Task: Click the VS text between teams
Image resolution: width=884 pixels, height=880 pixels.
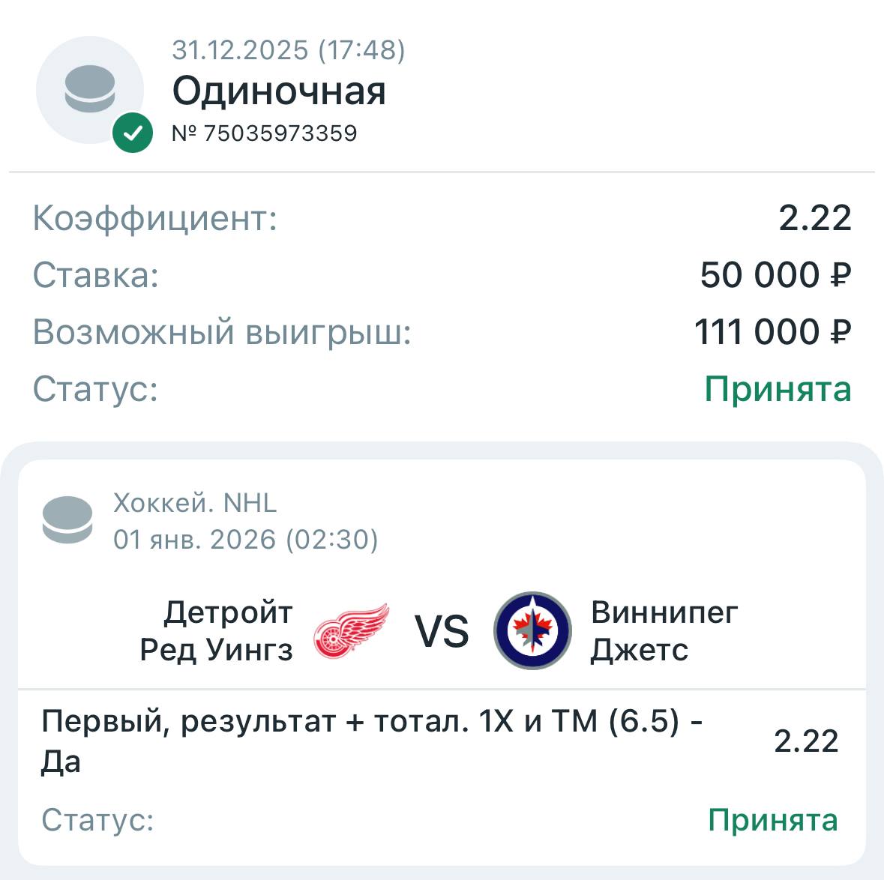Action: (x=442, y=631)
